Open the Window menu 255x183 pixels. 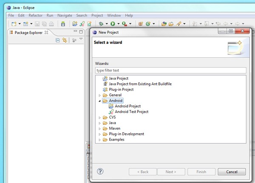114,15
